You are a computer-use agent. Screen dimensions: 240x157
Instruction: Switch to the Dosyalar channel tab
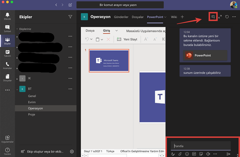point(138,17)
